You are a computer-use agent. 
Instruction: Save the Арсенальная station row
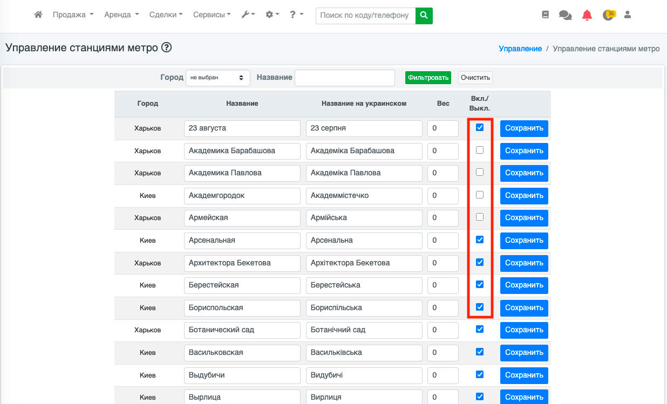point(524,241)
